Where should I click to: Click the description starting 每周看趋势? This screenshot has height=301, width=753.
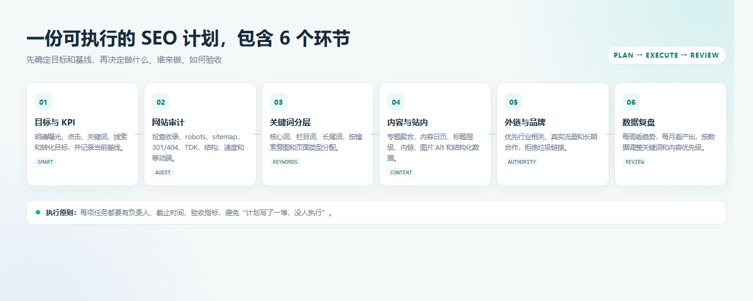(x=669, y=142)
